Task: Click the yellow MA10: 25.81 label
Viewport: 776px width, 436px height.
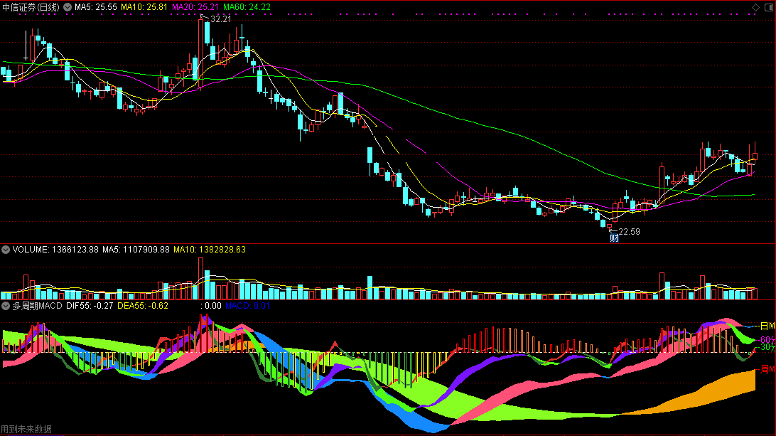Action: (x=144, y=7)
